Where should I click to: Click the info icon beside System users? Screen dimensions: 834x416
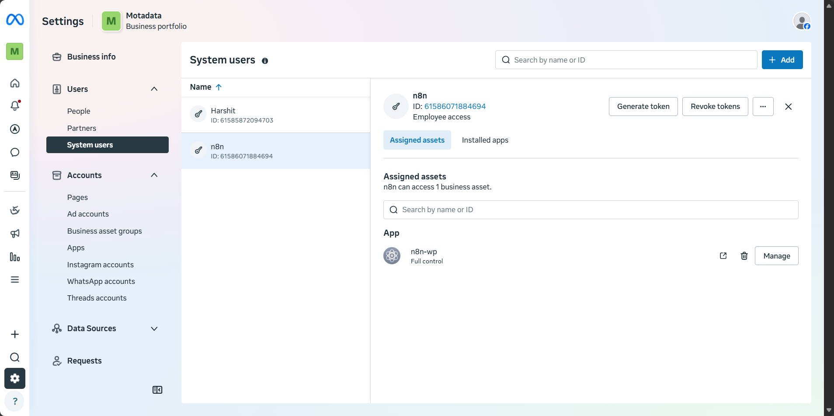point(265,61)
